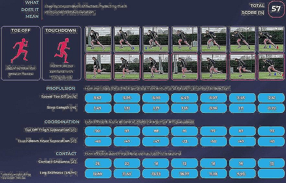The image size is (286, 183).
Task: Open the toe-off photo above the 4.90 speed
Action: click(155, 39)
